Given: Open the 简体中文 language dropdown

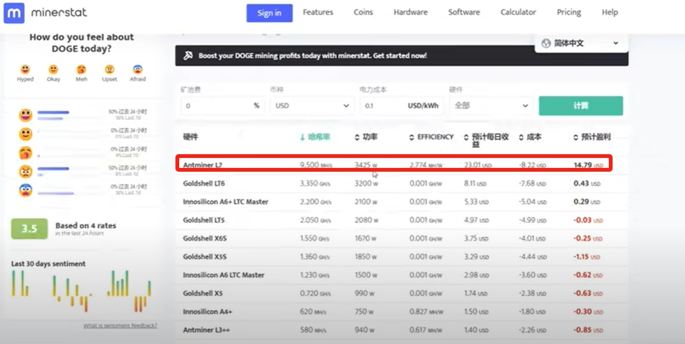Looking at the screenshot, I should pos(581,43).
